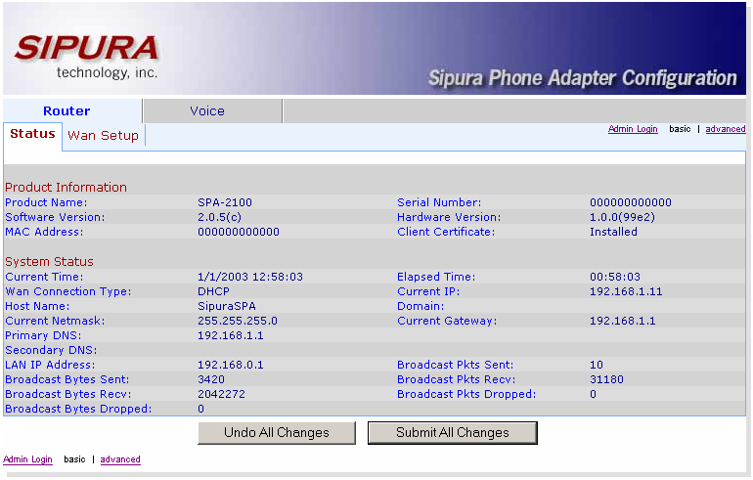
Task: Click the Current IP: label
Action: pos(428,292)
